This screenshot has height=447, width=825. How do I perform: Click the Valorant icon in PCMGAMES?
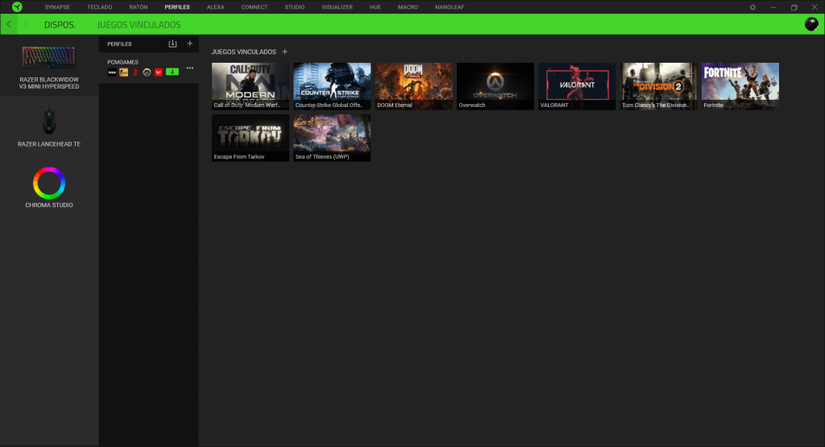(x=159, y=72)
